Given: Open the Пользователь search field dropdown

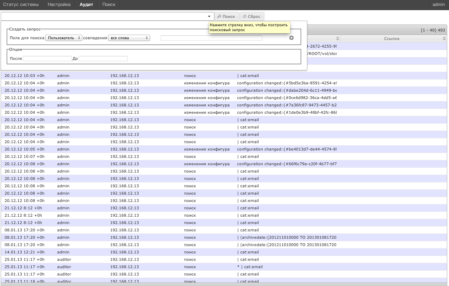Looking at the screenshot, I should [64, 38].
